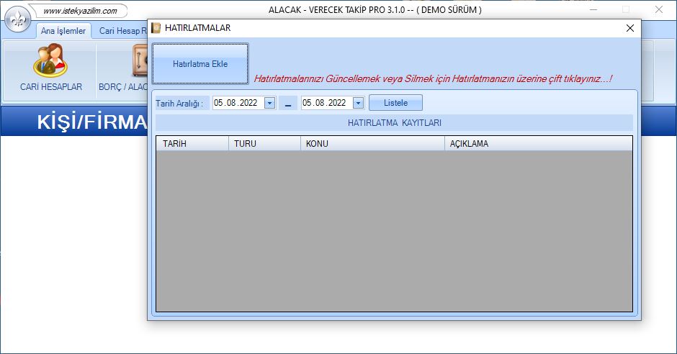This screenshot has width=677, height=354.
Task: Switch to Cari Hesap tab in main window
Action: (x=122, y=31)
